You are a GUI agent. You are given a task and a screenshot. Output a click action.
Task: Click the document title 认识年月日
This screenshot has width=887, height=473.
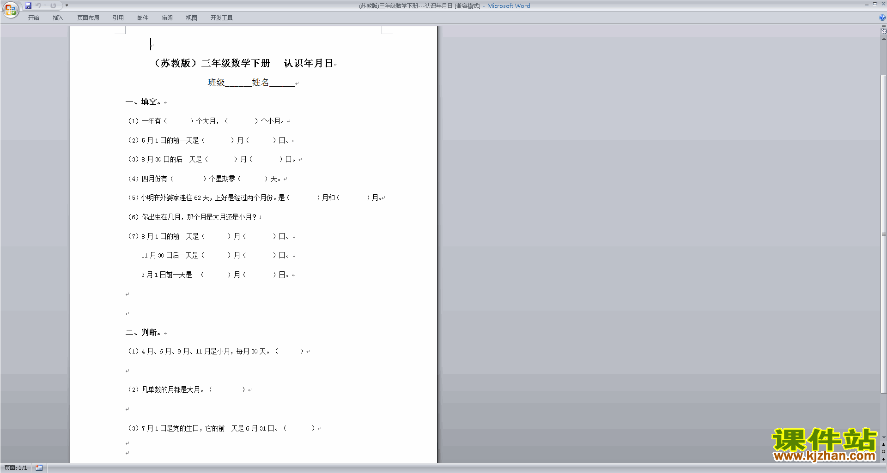click(x=309, y=63)
